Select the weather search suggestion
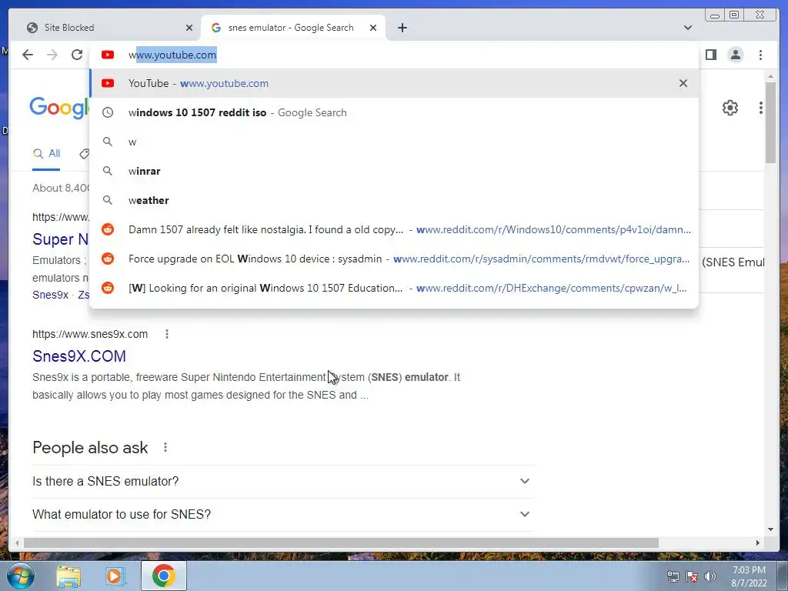 point(394,200)
